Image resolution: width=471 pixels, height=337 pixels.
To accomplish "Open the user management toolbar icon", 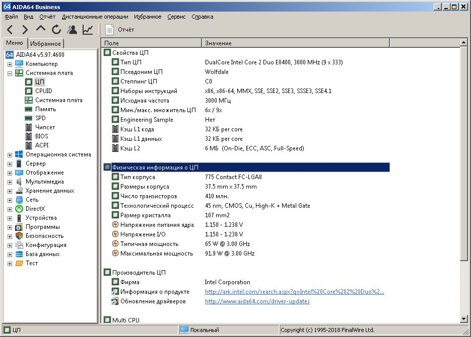I will point(72,30).
